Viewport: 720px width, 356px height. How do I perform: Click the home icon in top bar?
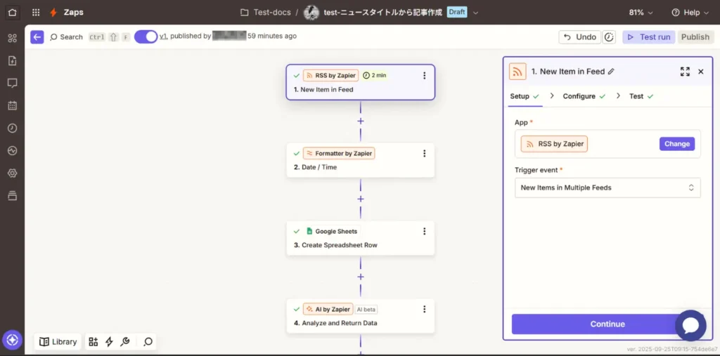(13, 12)
